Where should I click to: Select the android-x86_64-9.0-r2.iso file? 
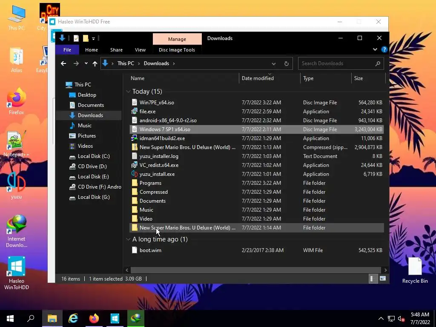tap(257, 120)
